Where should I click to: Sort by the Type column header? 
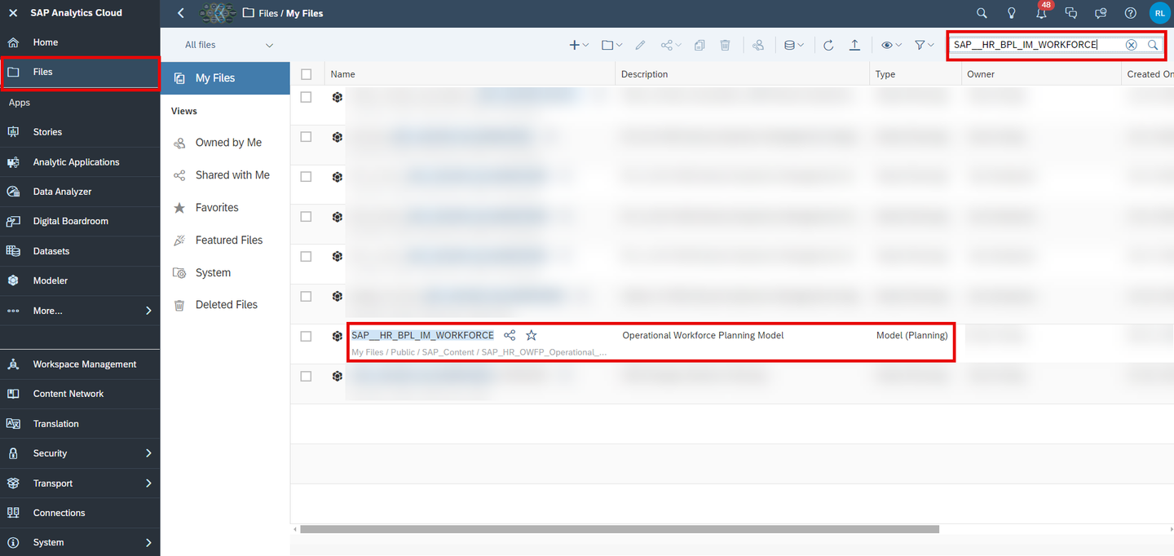[916, 74]
